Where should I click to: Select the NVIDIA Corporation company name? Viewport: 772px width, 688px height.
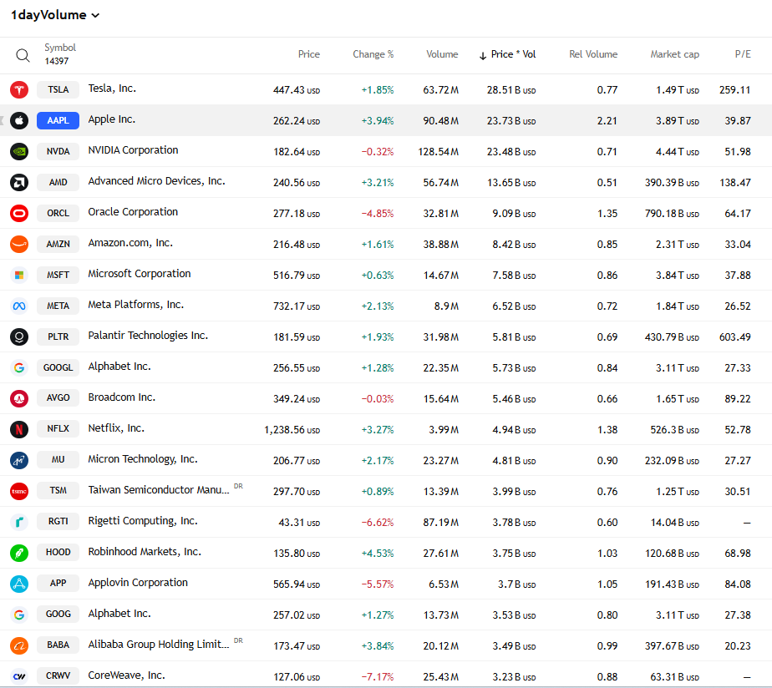(133, 150)
